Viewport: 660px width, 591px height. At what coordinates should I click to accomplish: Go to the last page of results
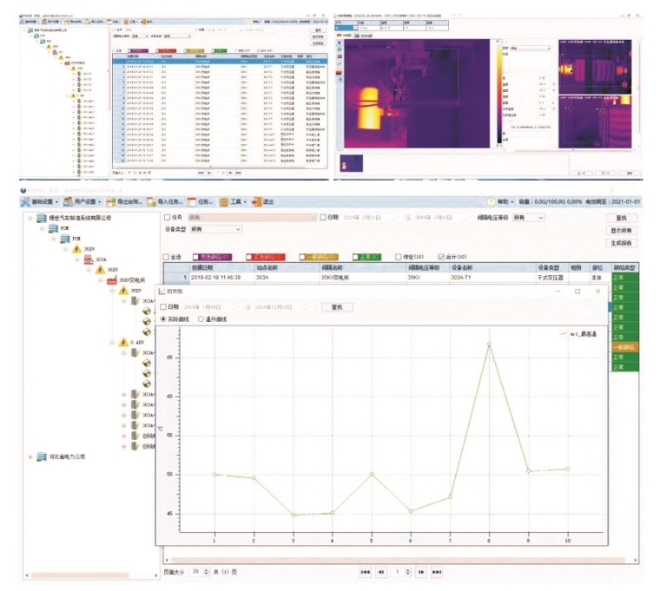click(x=437, y=573)
